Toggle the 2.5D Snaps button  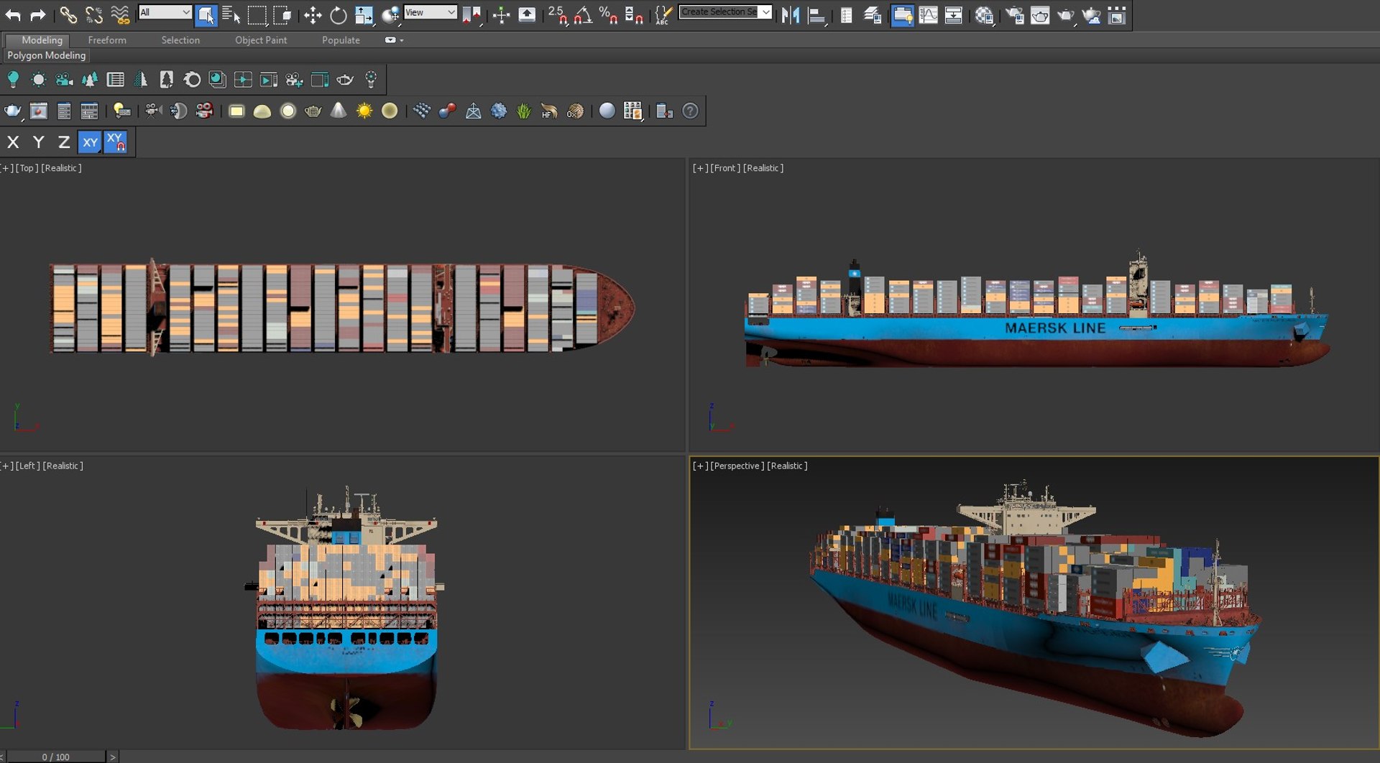(557, 15)
